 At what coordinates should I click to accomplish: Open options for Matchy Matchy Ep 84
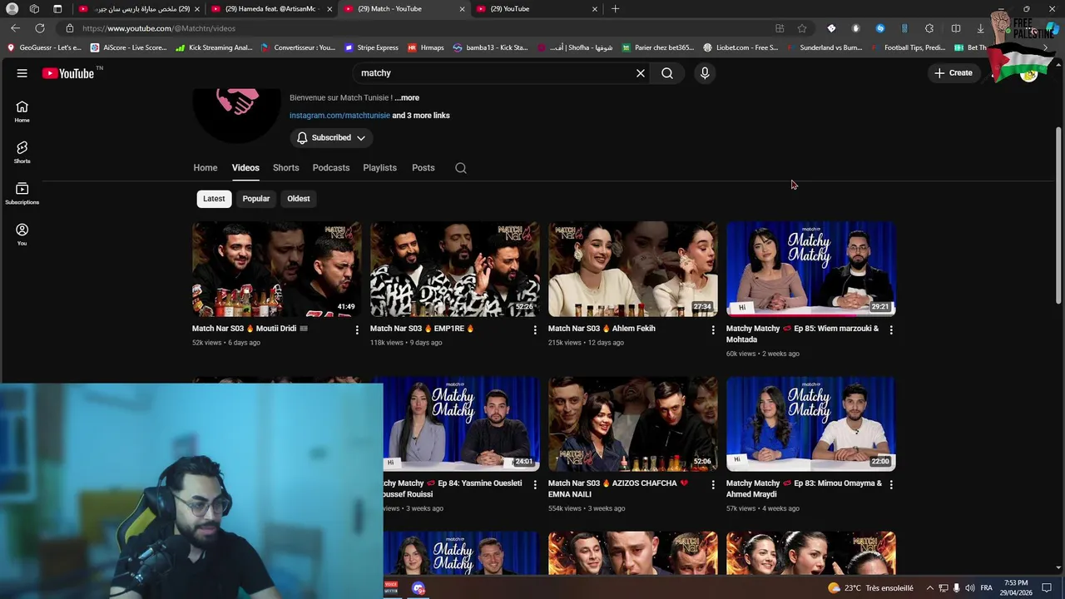point(535,485)
